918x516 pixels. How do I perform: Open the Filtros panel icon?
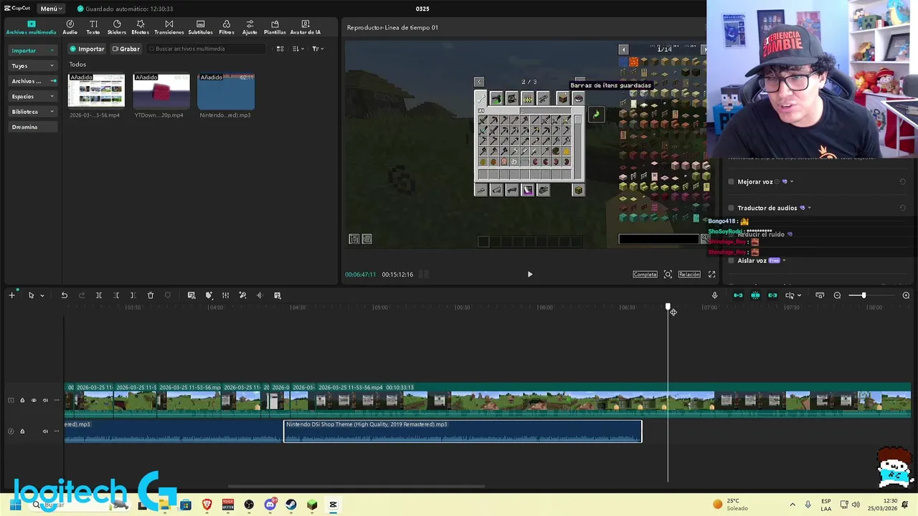[227, 27]
